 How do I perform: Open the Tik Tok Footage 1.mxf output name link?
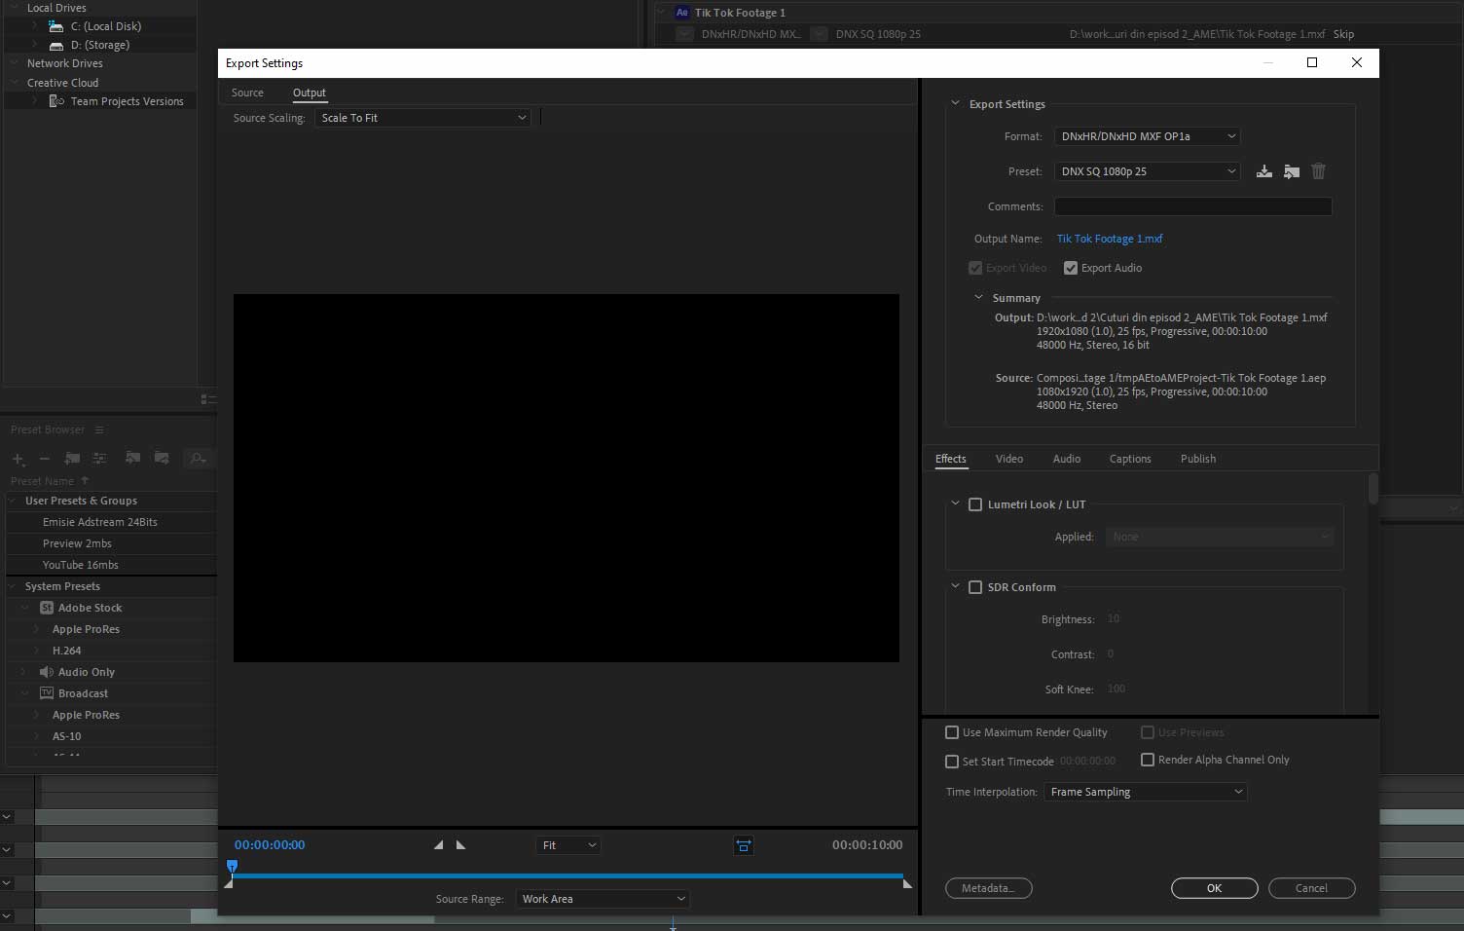(x=1110, y=239)
